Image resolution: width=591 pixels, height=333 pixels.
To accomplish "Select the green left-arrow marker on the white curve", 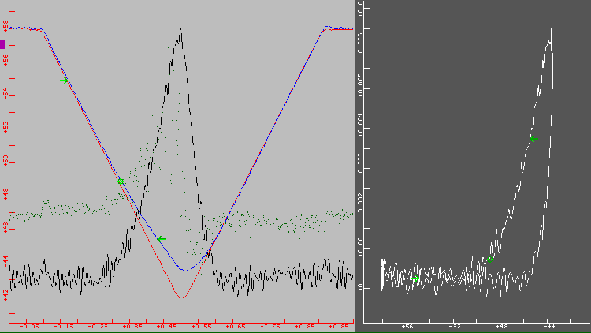I will point(534,139).
